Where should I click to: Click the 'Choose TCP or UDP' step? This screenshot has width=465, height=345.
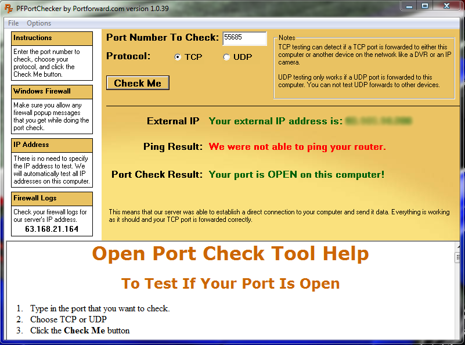click(69, 319)
